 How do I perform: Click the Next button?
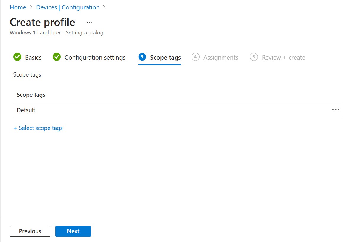(x=73, y=231)
